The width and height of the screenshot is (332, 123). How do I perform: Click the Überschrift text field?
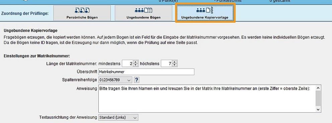146,72
